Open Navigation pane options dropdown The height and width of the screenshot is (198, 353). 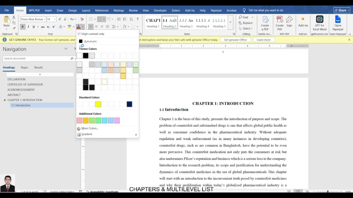click(66, 49)
